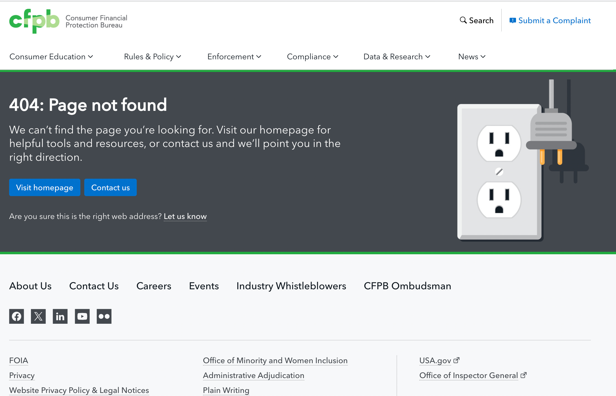
Task: Open the News navigation menu
Action: point(472,57)
